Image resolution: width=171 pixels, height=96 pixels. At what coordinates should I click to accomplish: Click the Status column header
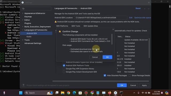coord(128,37)
